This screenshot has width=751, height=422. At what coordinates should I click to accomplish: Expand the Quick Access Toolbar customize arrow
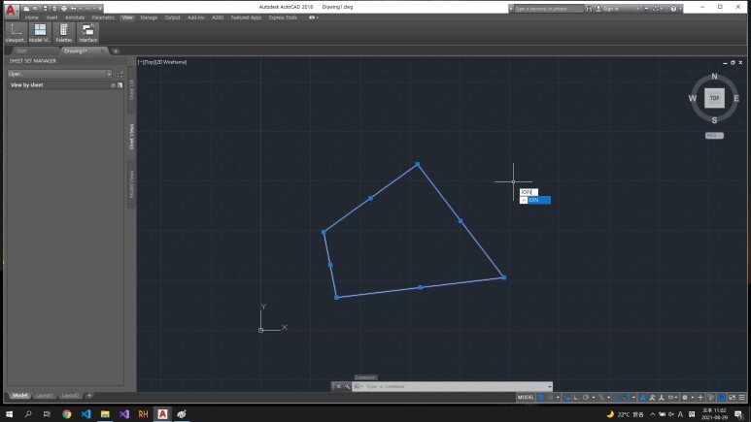100,9
